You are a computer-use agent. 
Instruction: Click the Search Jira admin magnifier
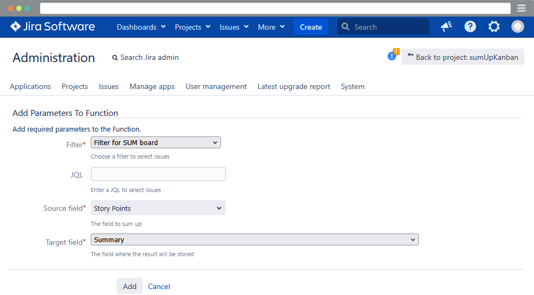pos(115,58)
